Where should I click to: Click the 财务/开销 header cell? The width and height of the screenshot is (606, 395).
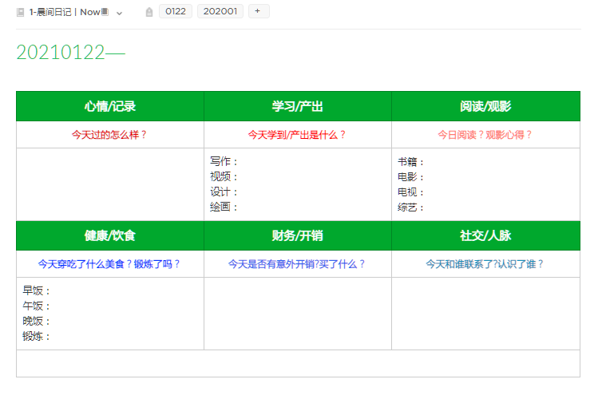(x=297, y=235)
